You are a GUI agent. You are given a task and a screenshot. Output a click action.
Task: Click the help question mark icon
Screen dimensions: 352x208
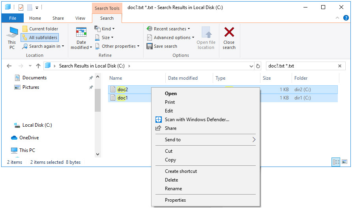point(346,18)
